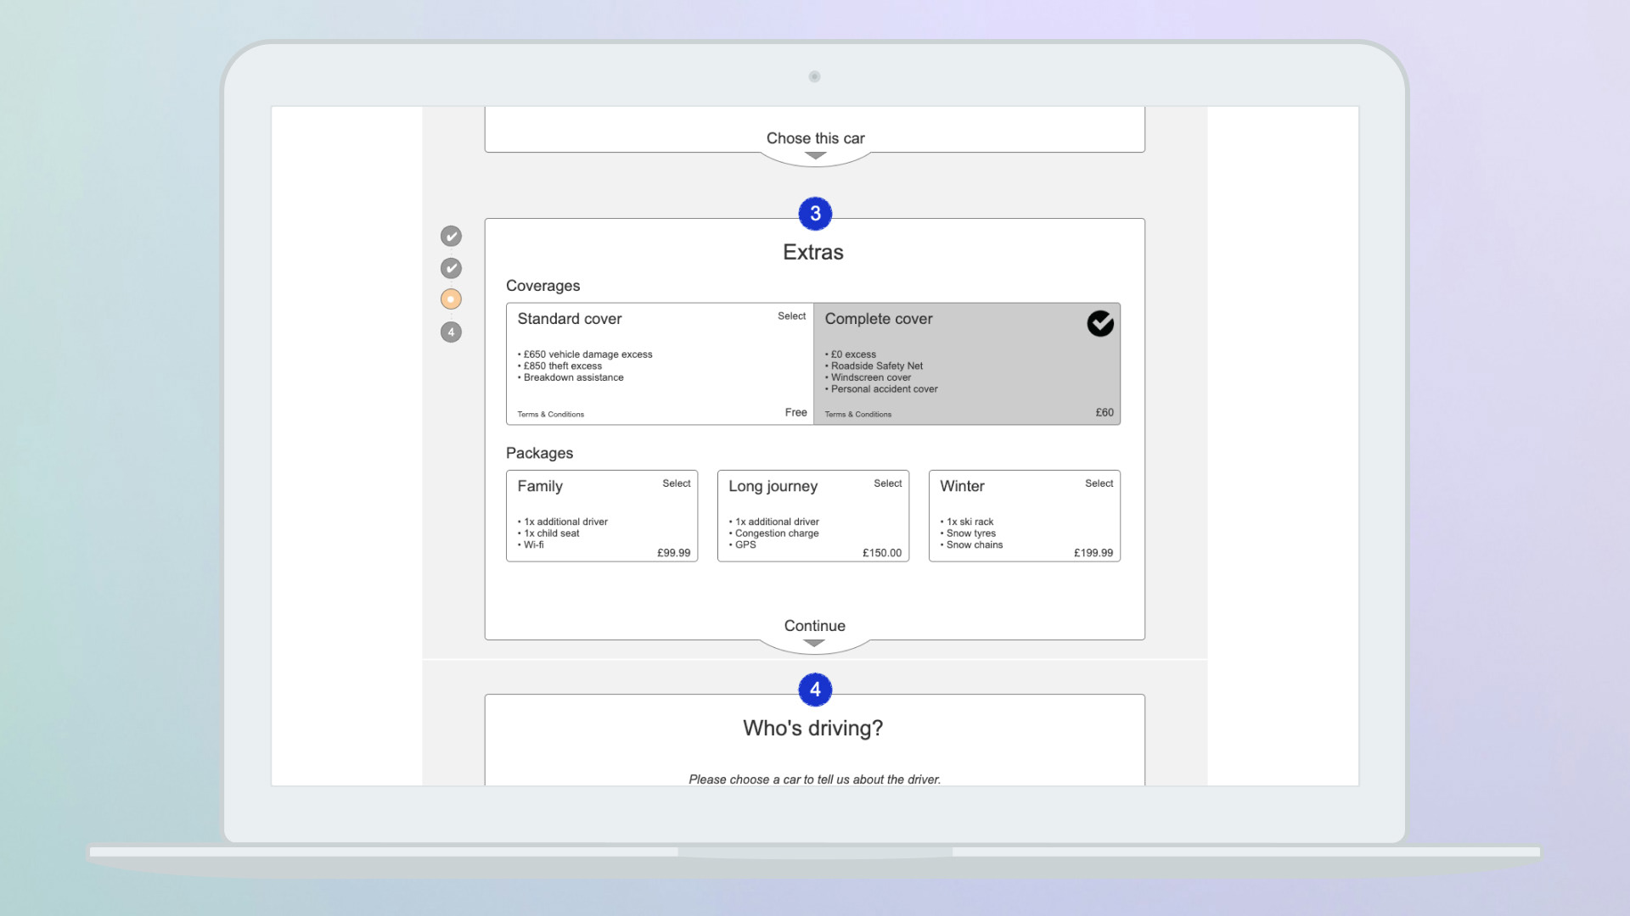
Task: Click the blue number 3 step badge
Action: tap(815, 214)
